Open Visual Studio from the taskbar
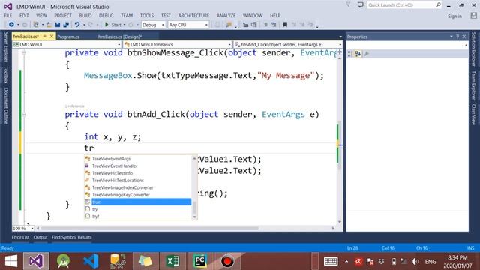Image resolution: width=480 pixels, height=270 pixels. click(36, 261)
